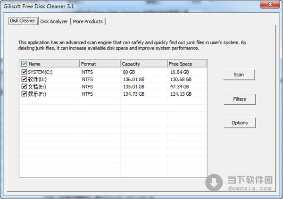Click the 135.01 GB capacity cell

point(134,87)
